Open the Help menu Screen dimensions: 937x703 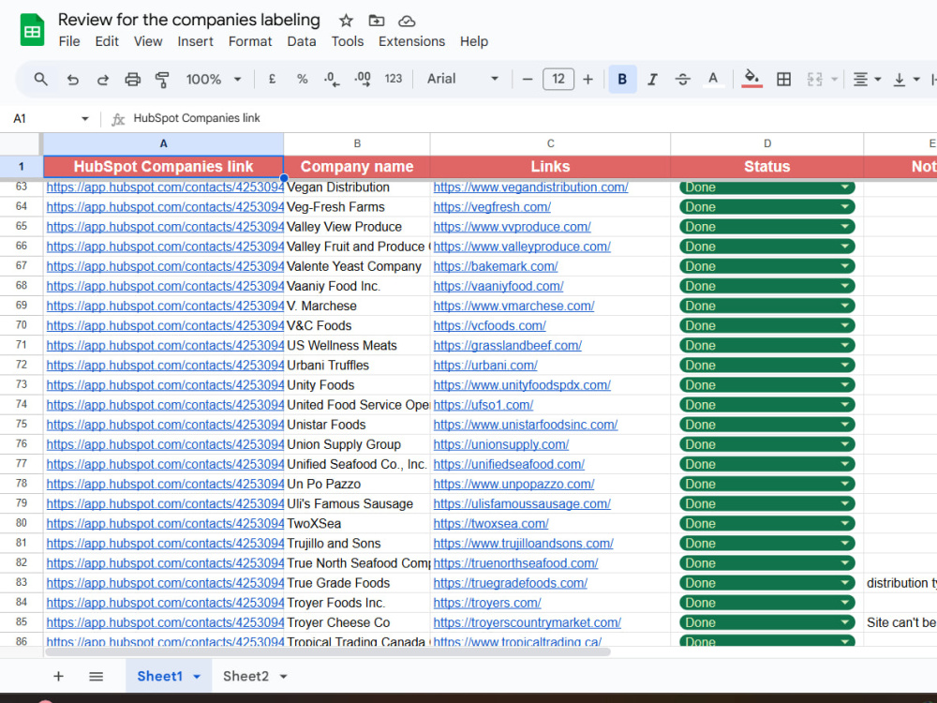474,41
